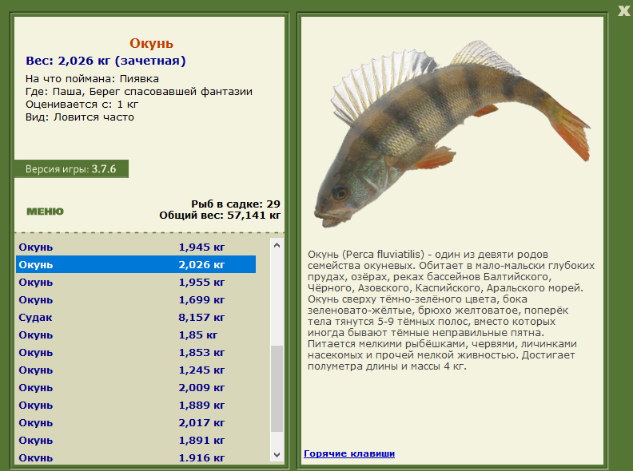The image size is (633, 471).
Task: Select the Окунь 1,245 кг row
Action: 136,370
